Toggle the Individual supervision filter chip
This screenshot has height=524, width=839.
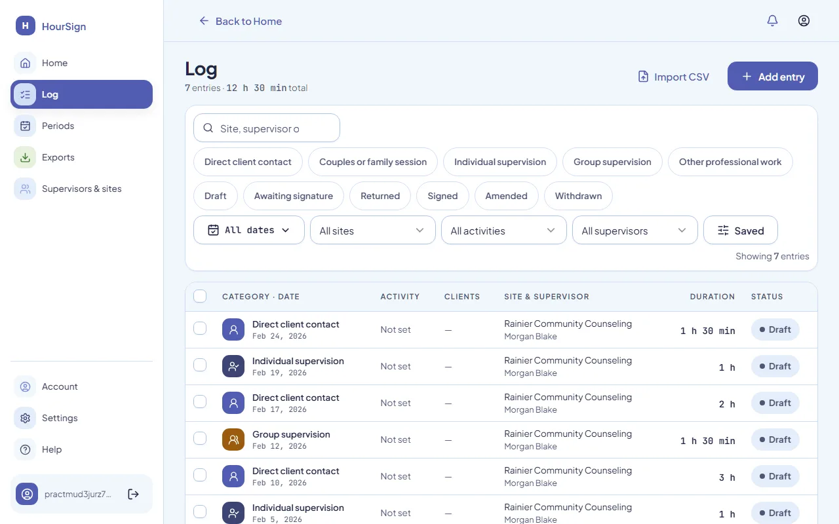(500, 162)
